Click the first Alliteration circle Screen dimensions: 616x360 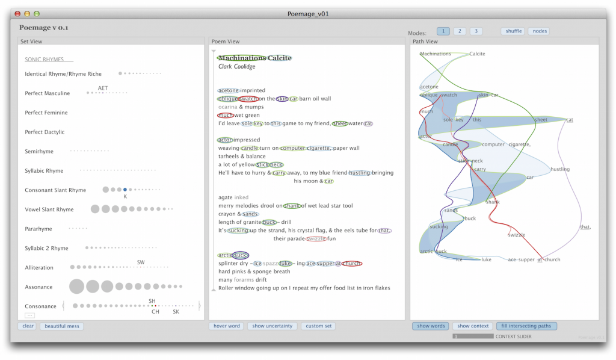pos(73,267)
